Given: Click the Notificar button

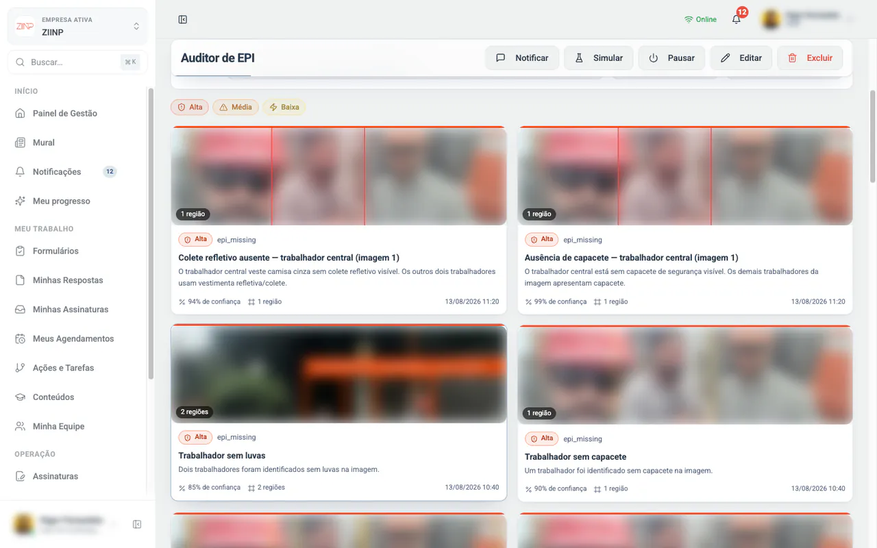Looking at the screenshot, I should click(x=522, y=58).
